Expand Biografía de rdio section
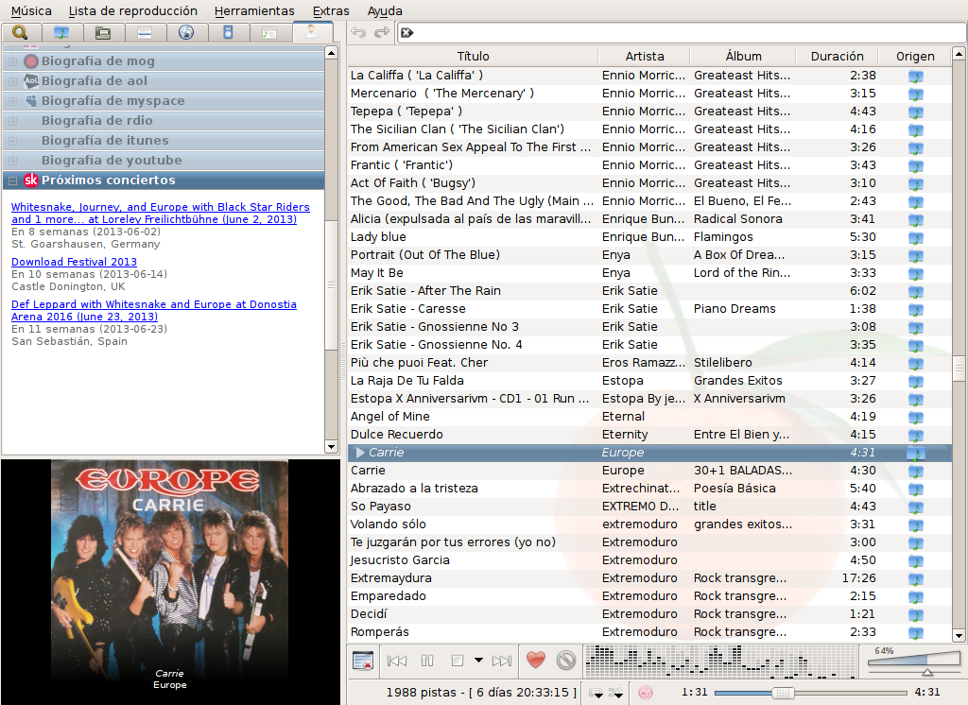The width and height of the screenshot is (968, 705). (x=12, y=120)
